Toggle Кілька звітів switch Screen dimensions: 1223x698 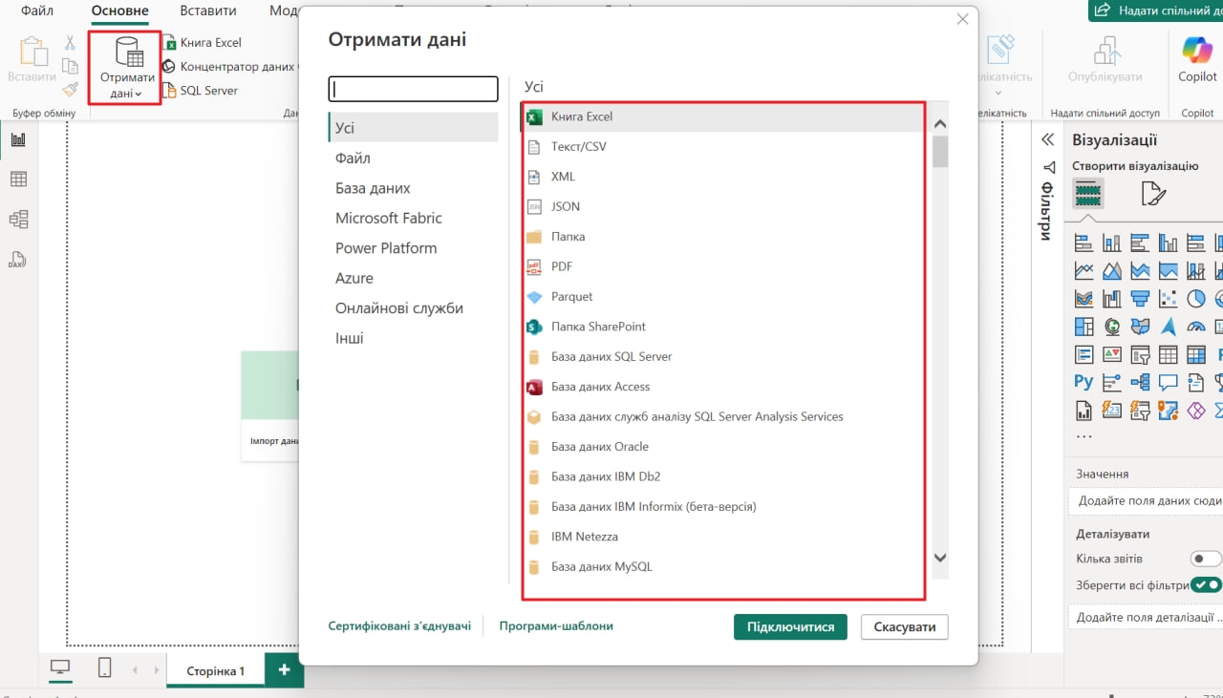pos(1205,559)
